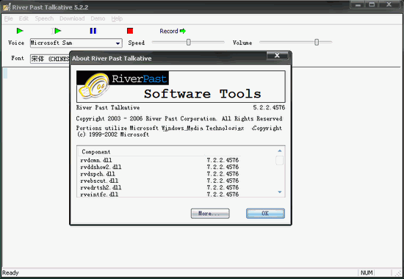This screenshot has height=279, width=404.
Task: Open the Speech menu
Action: click(x=44, y=18)
